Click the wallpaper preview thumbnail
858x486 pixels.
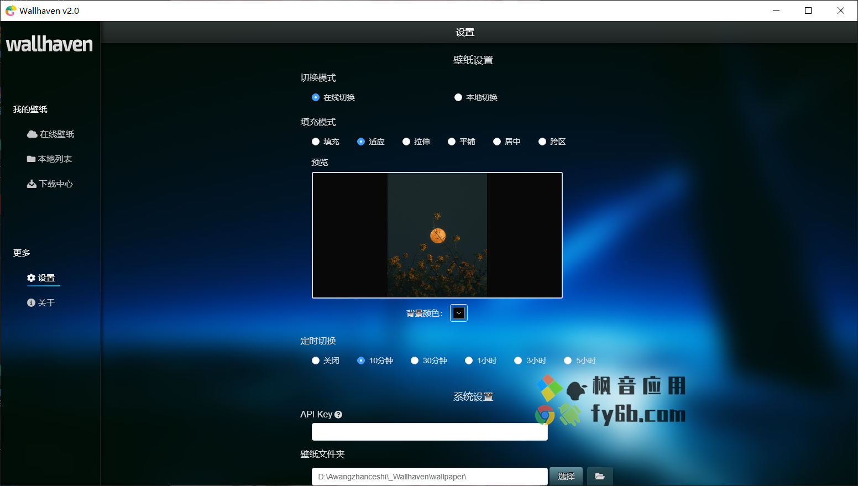point(437,235)
